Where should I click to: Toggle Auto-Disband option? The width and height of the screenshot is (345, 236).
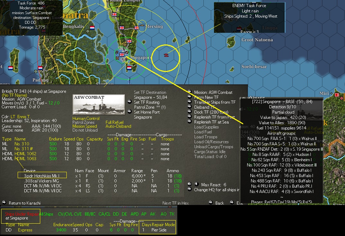pyautogui.click(x=118, y=126)
